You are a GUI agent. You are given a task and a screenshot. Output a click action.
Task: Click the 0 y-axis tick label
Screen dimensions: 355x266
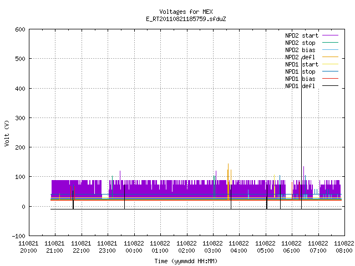pyautogui.click(x=23, y=207)
